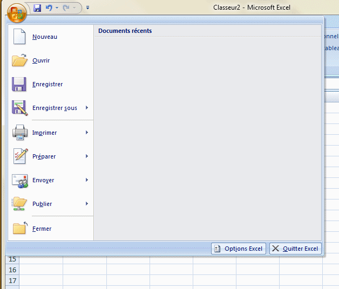Click the Undo arrow icon
The image size is (339, 289).
[49, 8]
